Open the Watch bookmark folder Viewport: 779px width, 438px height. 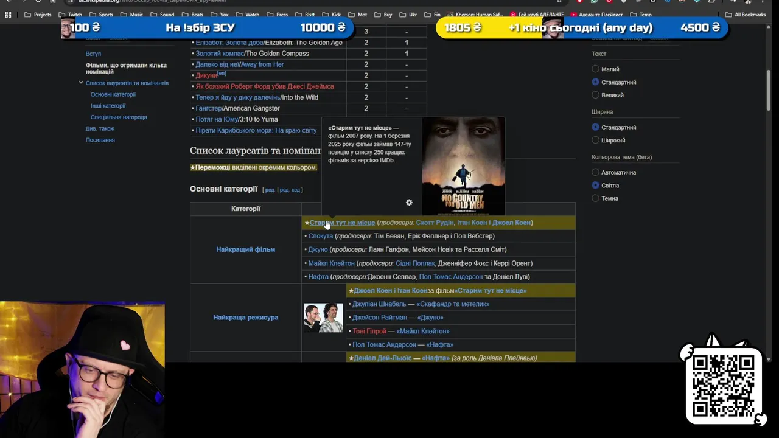(248, 15)
